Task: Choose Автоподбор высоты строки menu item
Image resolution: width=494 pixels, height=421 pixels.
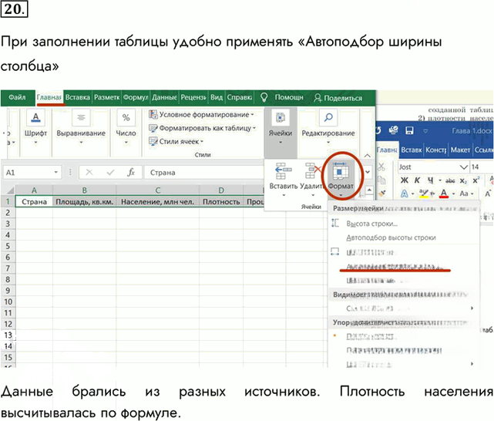Action: (391, 237)
